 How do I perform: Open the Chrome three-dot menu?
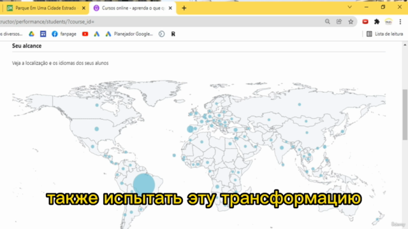coord(400,22)
